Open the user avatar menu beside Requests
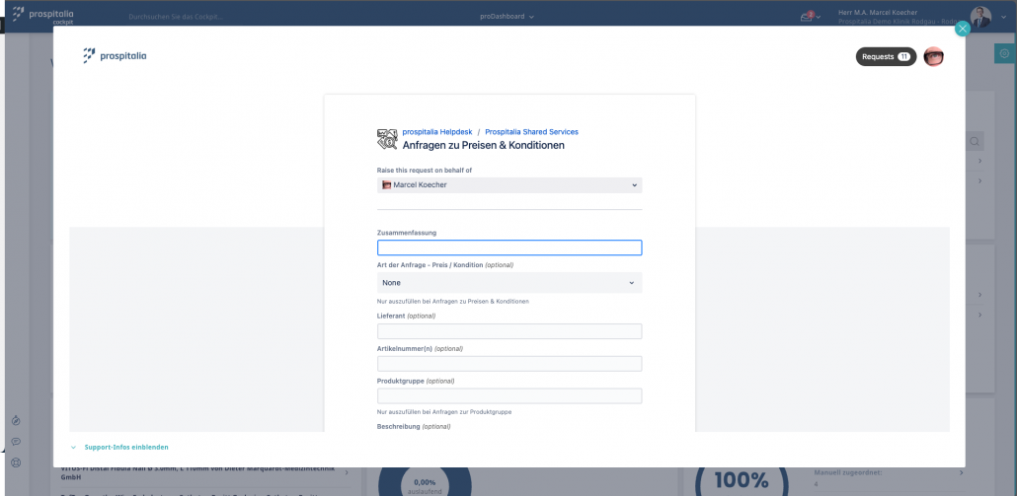 tap(933, 57)
